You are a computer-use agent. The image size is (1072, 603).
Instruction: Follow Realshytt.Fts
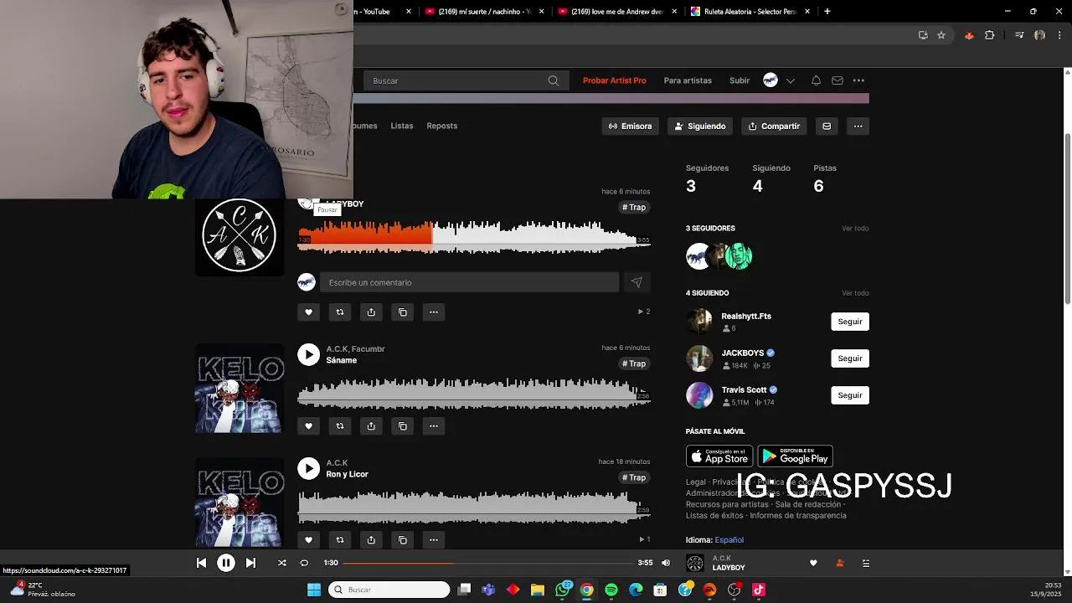pos(850,322)
